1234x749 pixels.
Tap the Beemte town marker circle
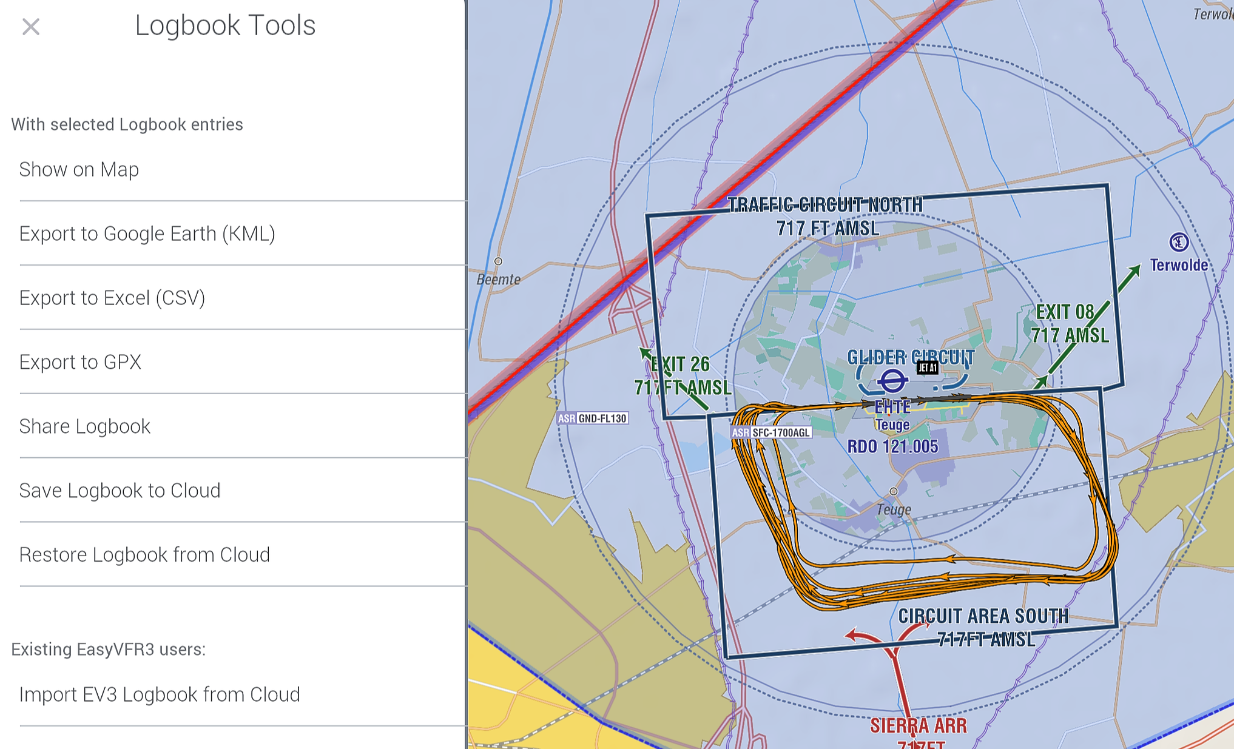[498, 261]
